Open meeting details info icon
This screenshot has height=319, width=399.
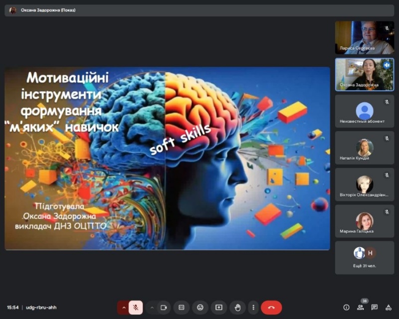click(x=346, y=308)
